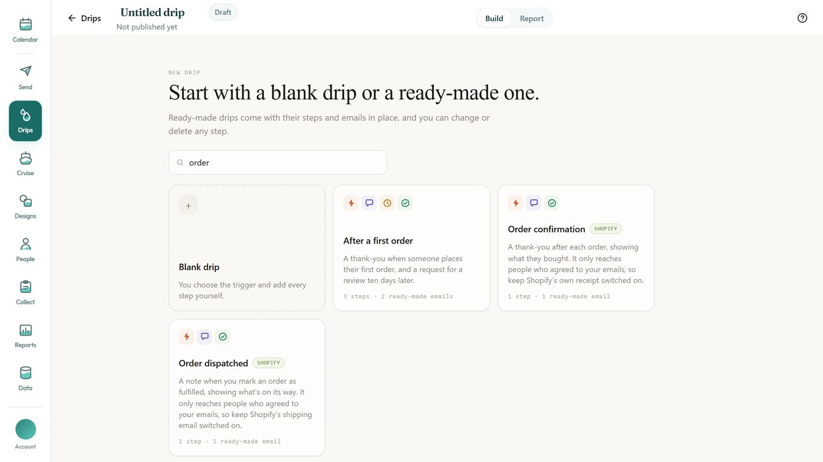Select the Order confirmation template
823x462 pixels.
[576, 248]
